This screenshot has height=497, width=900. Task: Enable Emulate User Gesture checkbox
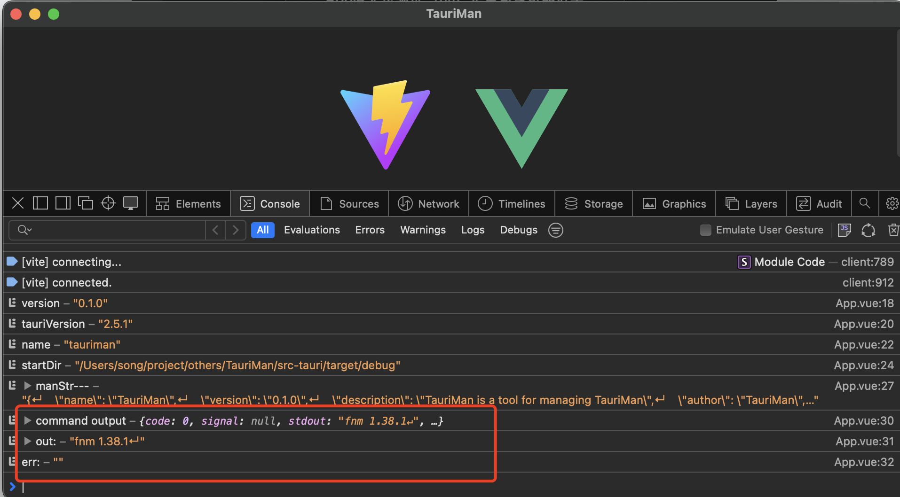(x=706, y=230)
